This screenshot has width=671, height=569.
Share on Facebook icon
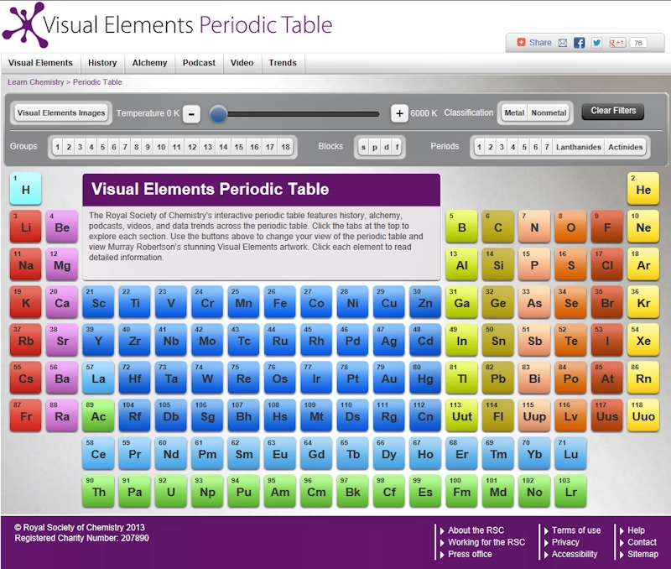point(579,43)
